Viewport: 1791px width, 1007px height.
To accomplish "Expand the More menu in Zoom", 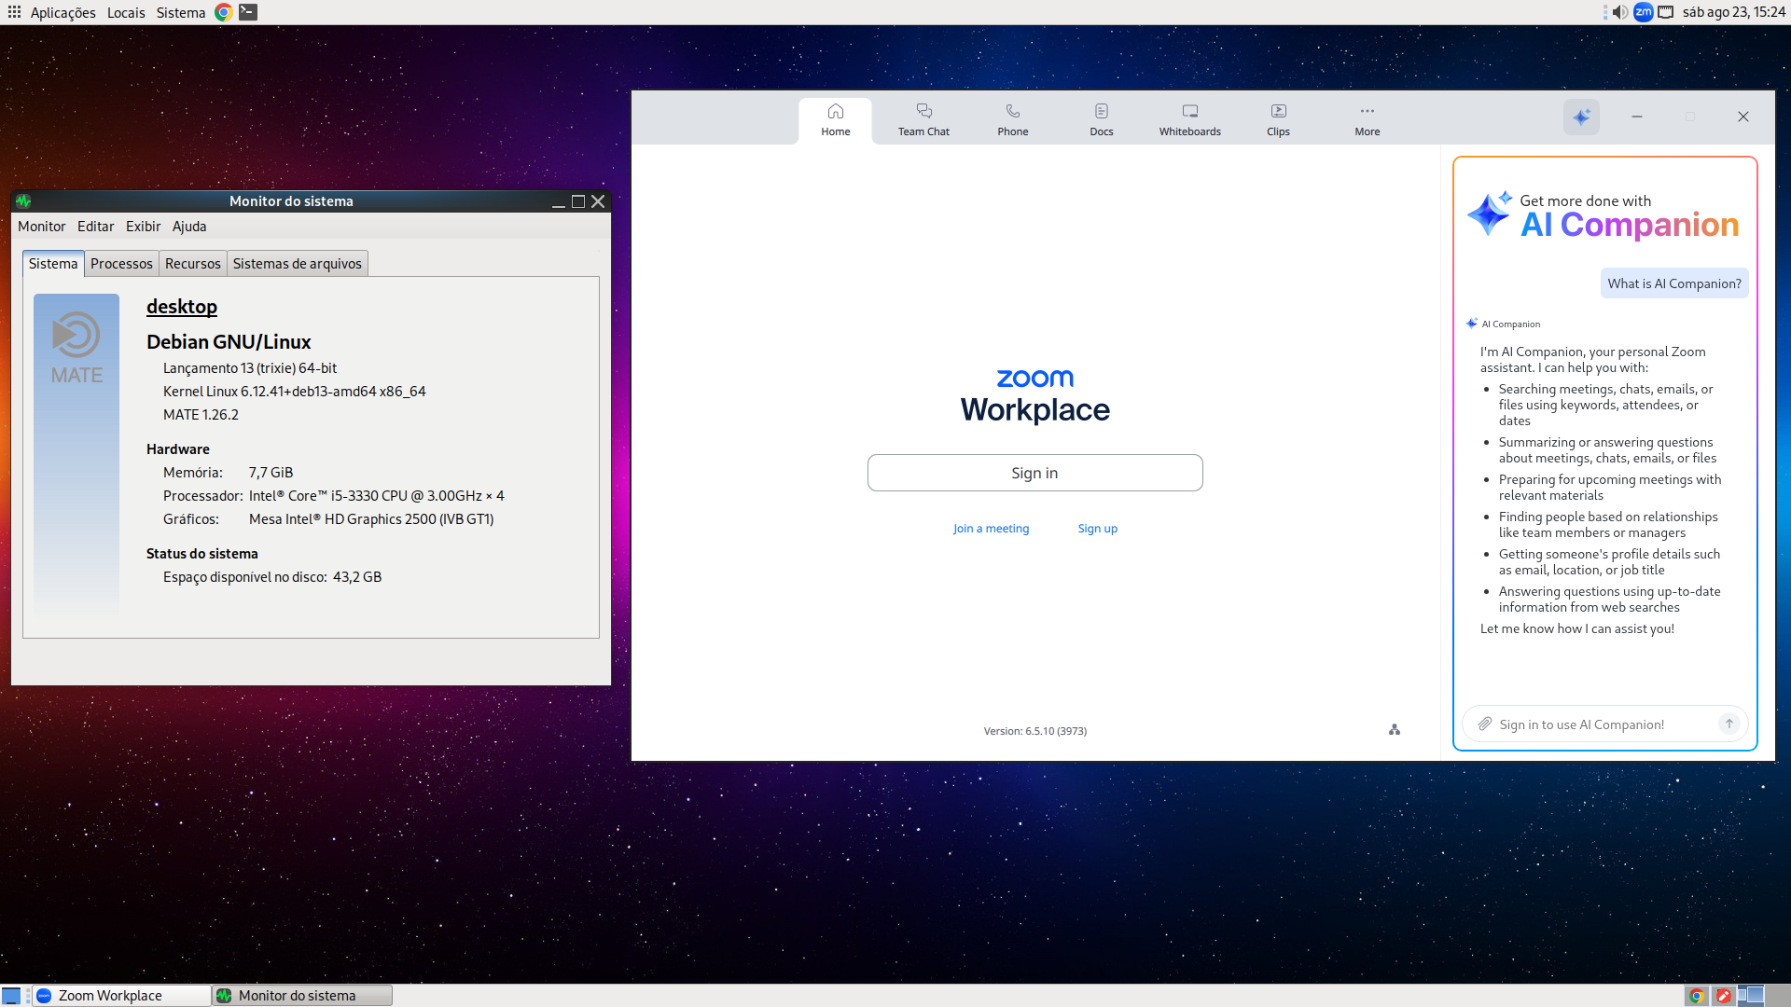I will coord(1367,120).
